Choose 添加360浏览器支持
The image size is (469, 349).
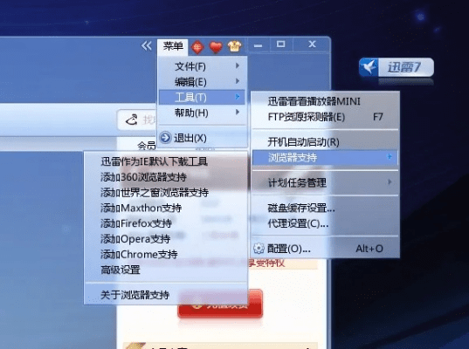(166, 177)
